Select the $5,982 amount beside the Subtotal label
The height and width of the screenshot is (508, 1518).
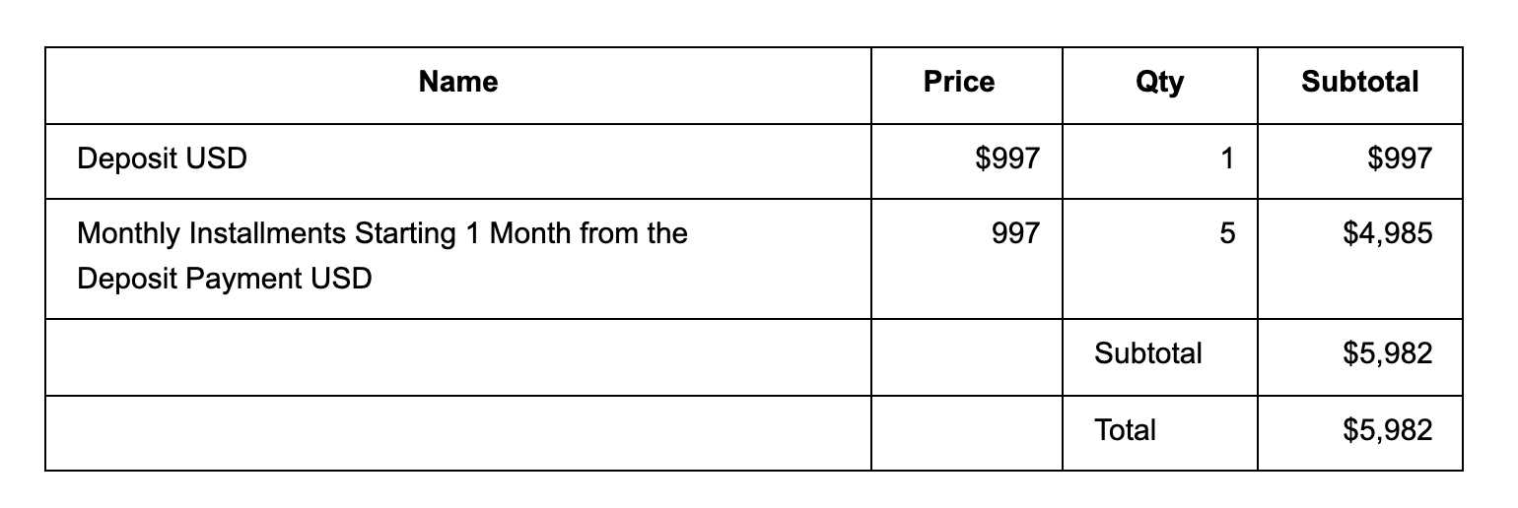pos(1387,353)
